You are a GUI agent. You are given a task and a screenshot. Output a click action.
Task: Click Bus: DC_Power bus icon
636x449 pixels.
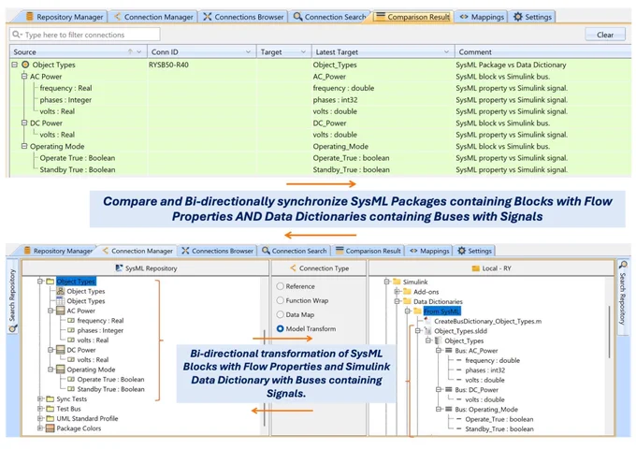[449, 389]
